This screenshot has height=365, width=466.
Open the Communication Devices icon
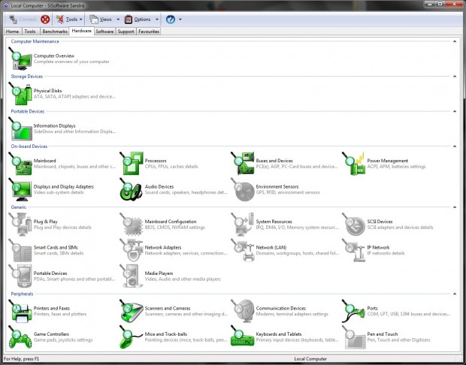(x=243, y=311)
